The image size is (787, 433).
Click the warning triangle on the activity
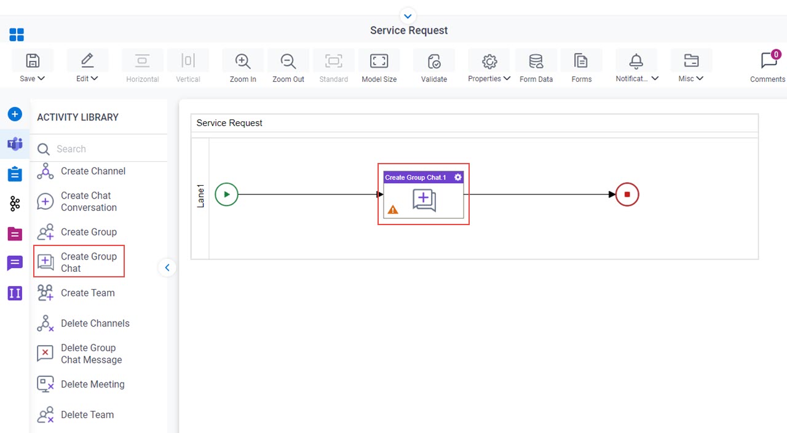tap(393, 210)
